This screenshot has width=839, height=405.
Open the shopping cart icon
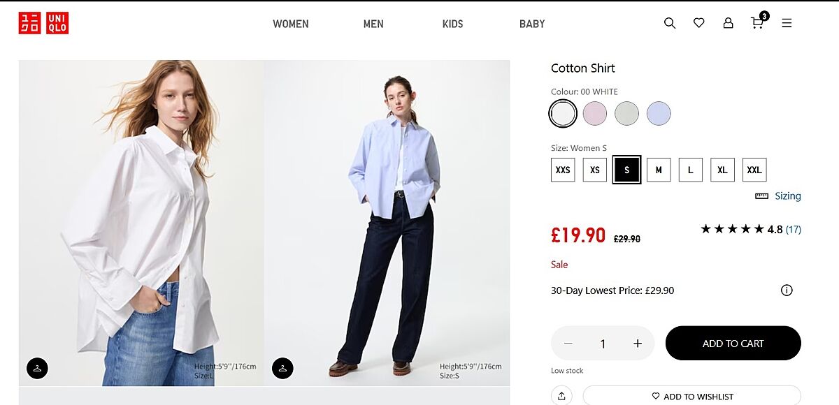pyautogui.click(x=757, y=23)
